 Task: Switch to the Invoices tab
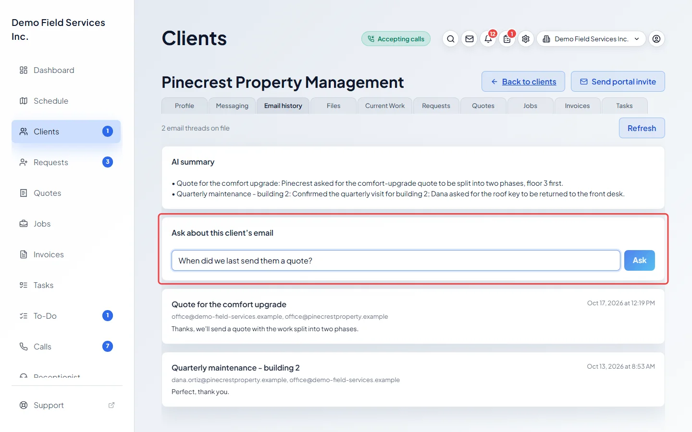point(578,106)
